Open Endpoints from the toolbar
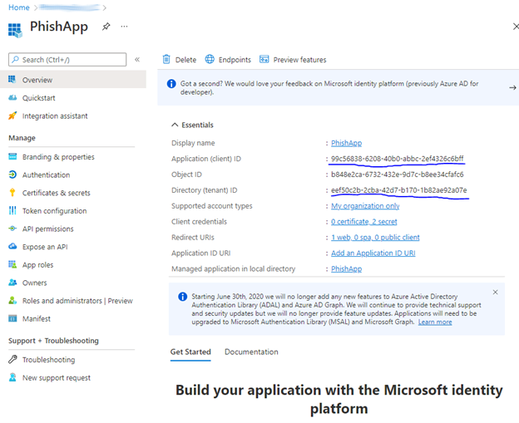 (228, 60)
